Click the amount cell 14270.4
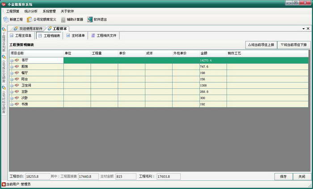Screen dimensions: 313x189 pos(213,60)
